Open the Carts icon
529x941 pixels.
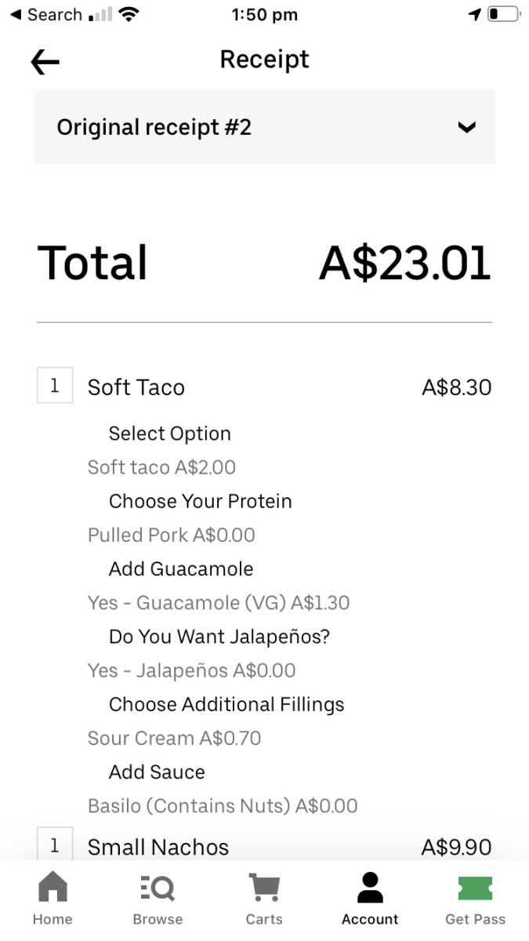point(264,888)
